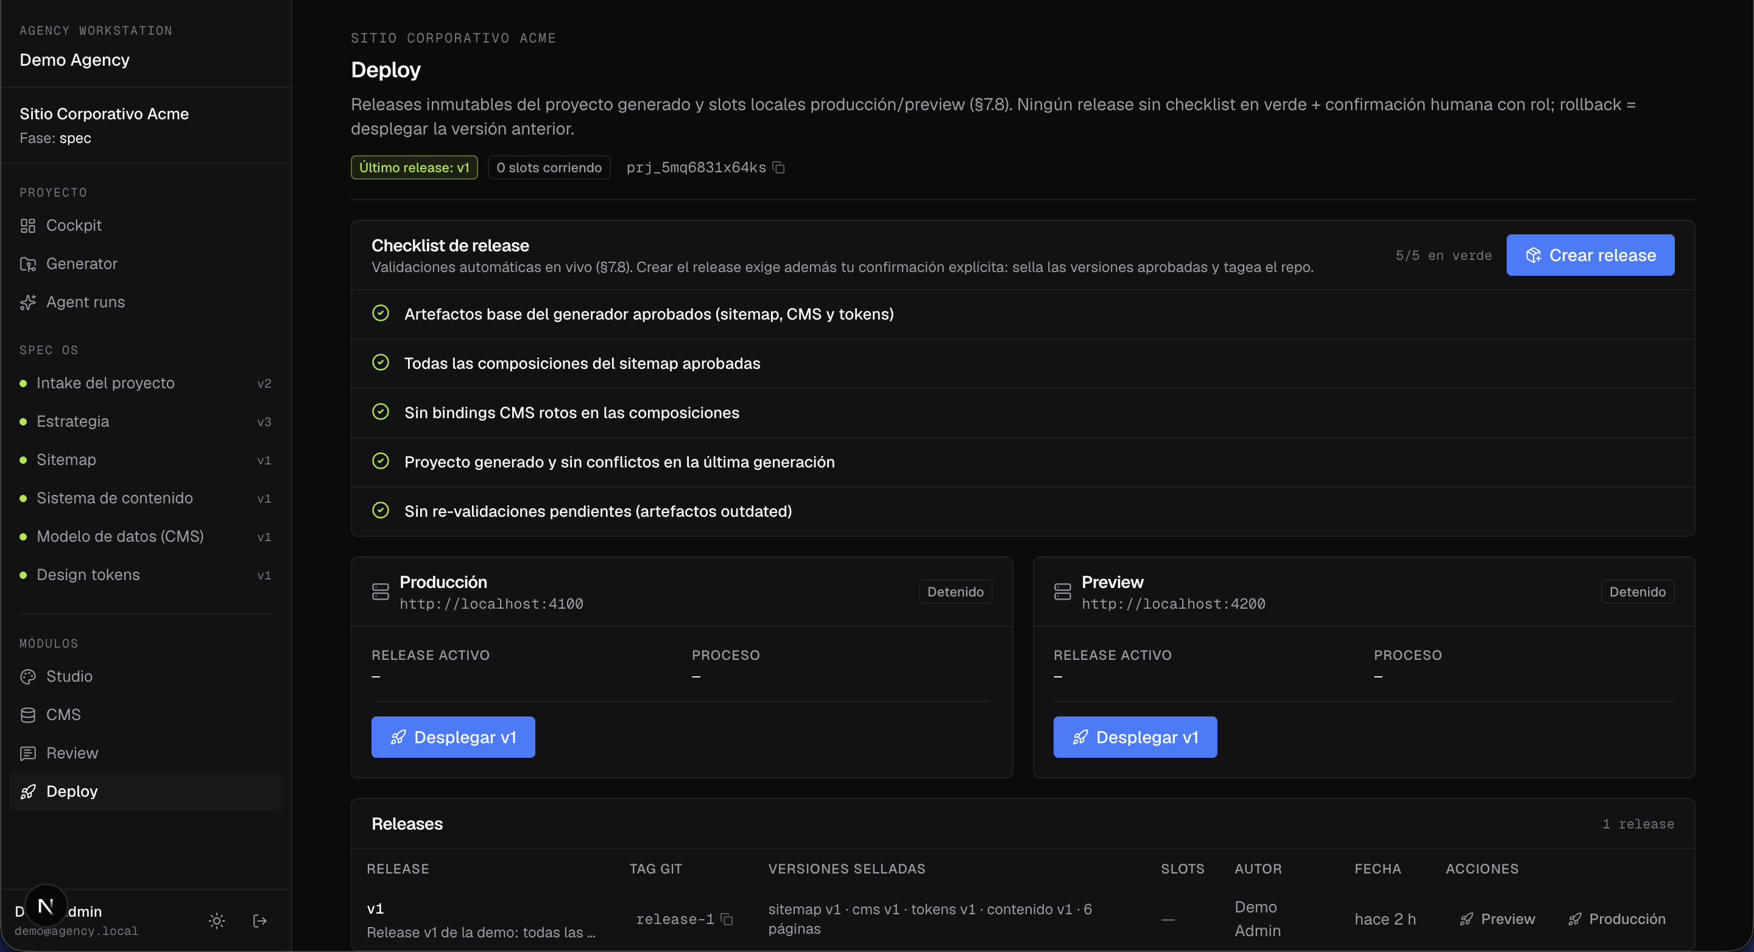This screenshot has height=952, width=1754.
Task: Open Estrategia spec v3
Action: tap(145, 421)
